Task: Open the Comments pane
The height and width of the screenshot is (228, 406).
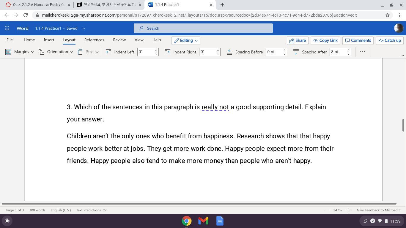Action: [358, 40]
